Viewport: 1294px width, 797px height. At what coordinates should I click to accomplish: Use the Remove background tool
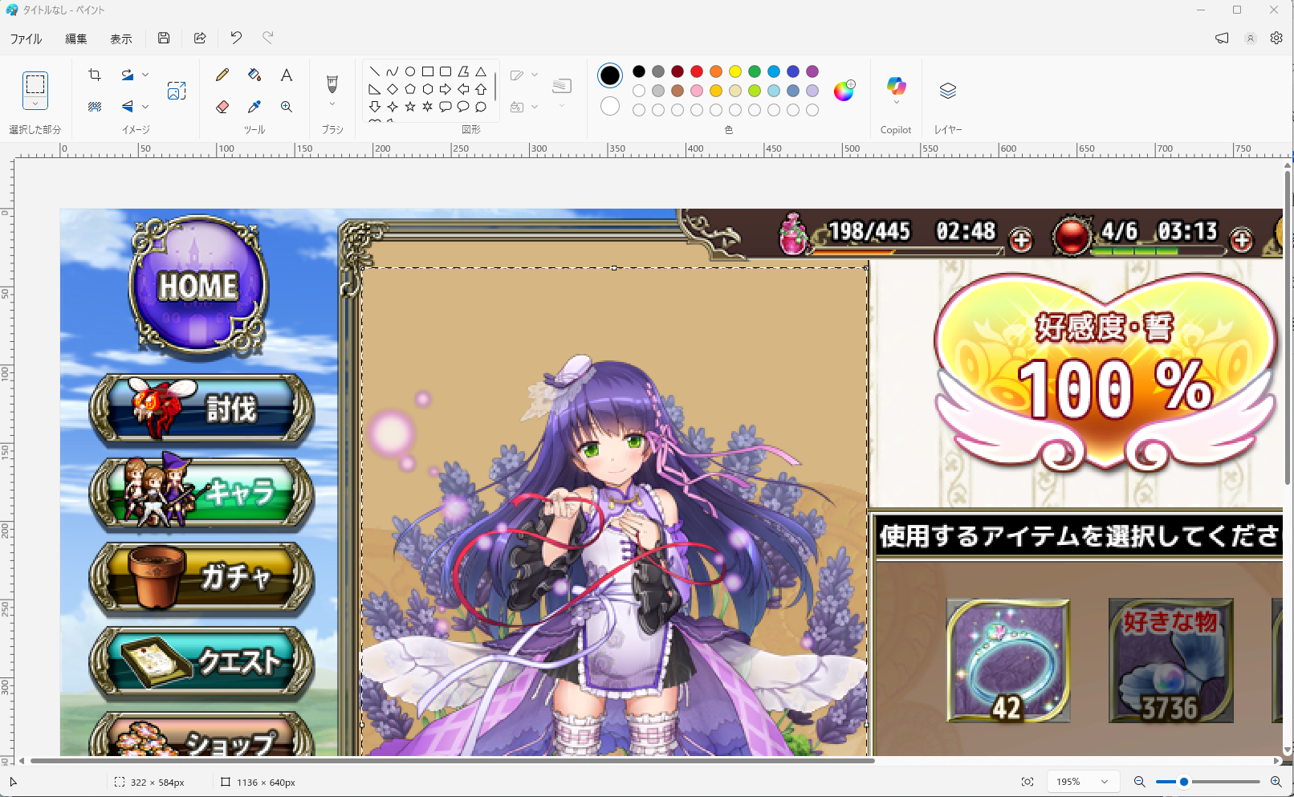click(x=95, y=106)
